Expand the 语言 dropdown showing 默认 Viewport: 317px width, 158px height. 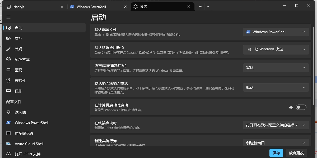276,68
